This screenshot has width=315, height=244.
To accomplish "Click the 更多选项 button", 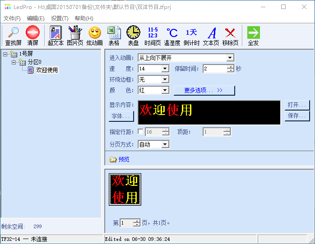I will tap(204, 90).
